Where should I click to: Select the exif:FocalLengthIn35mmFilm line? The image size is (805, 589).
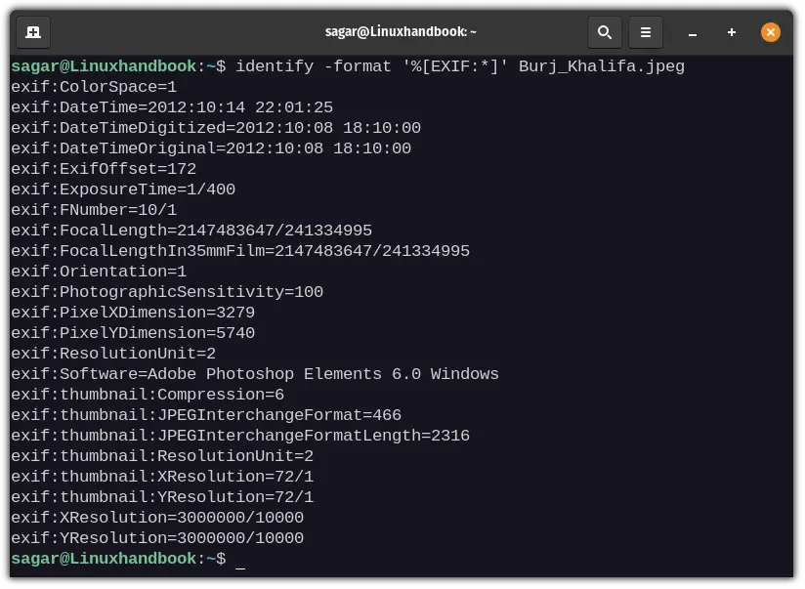coord(240,251)
